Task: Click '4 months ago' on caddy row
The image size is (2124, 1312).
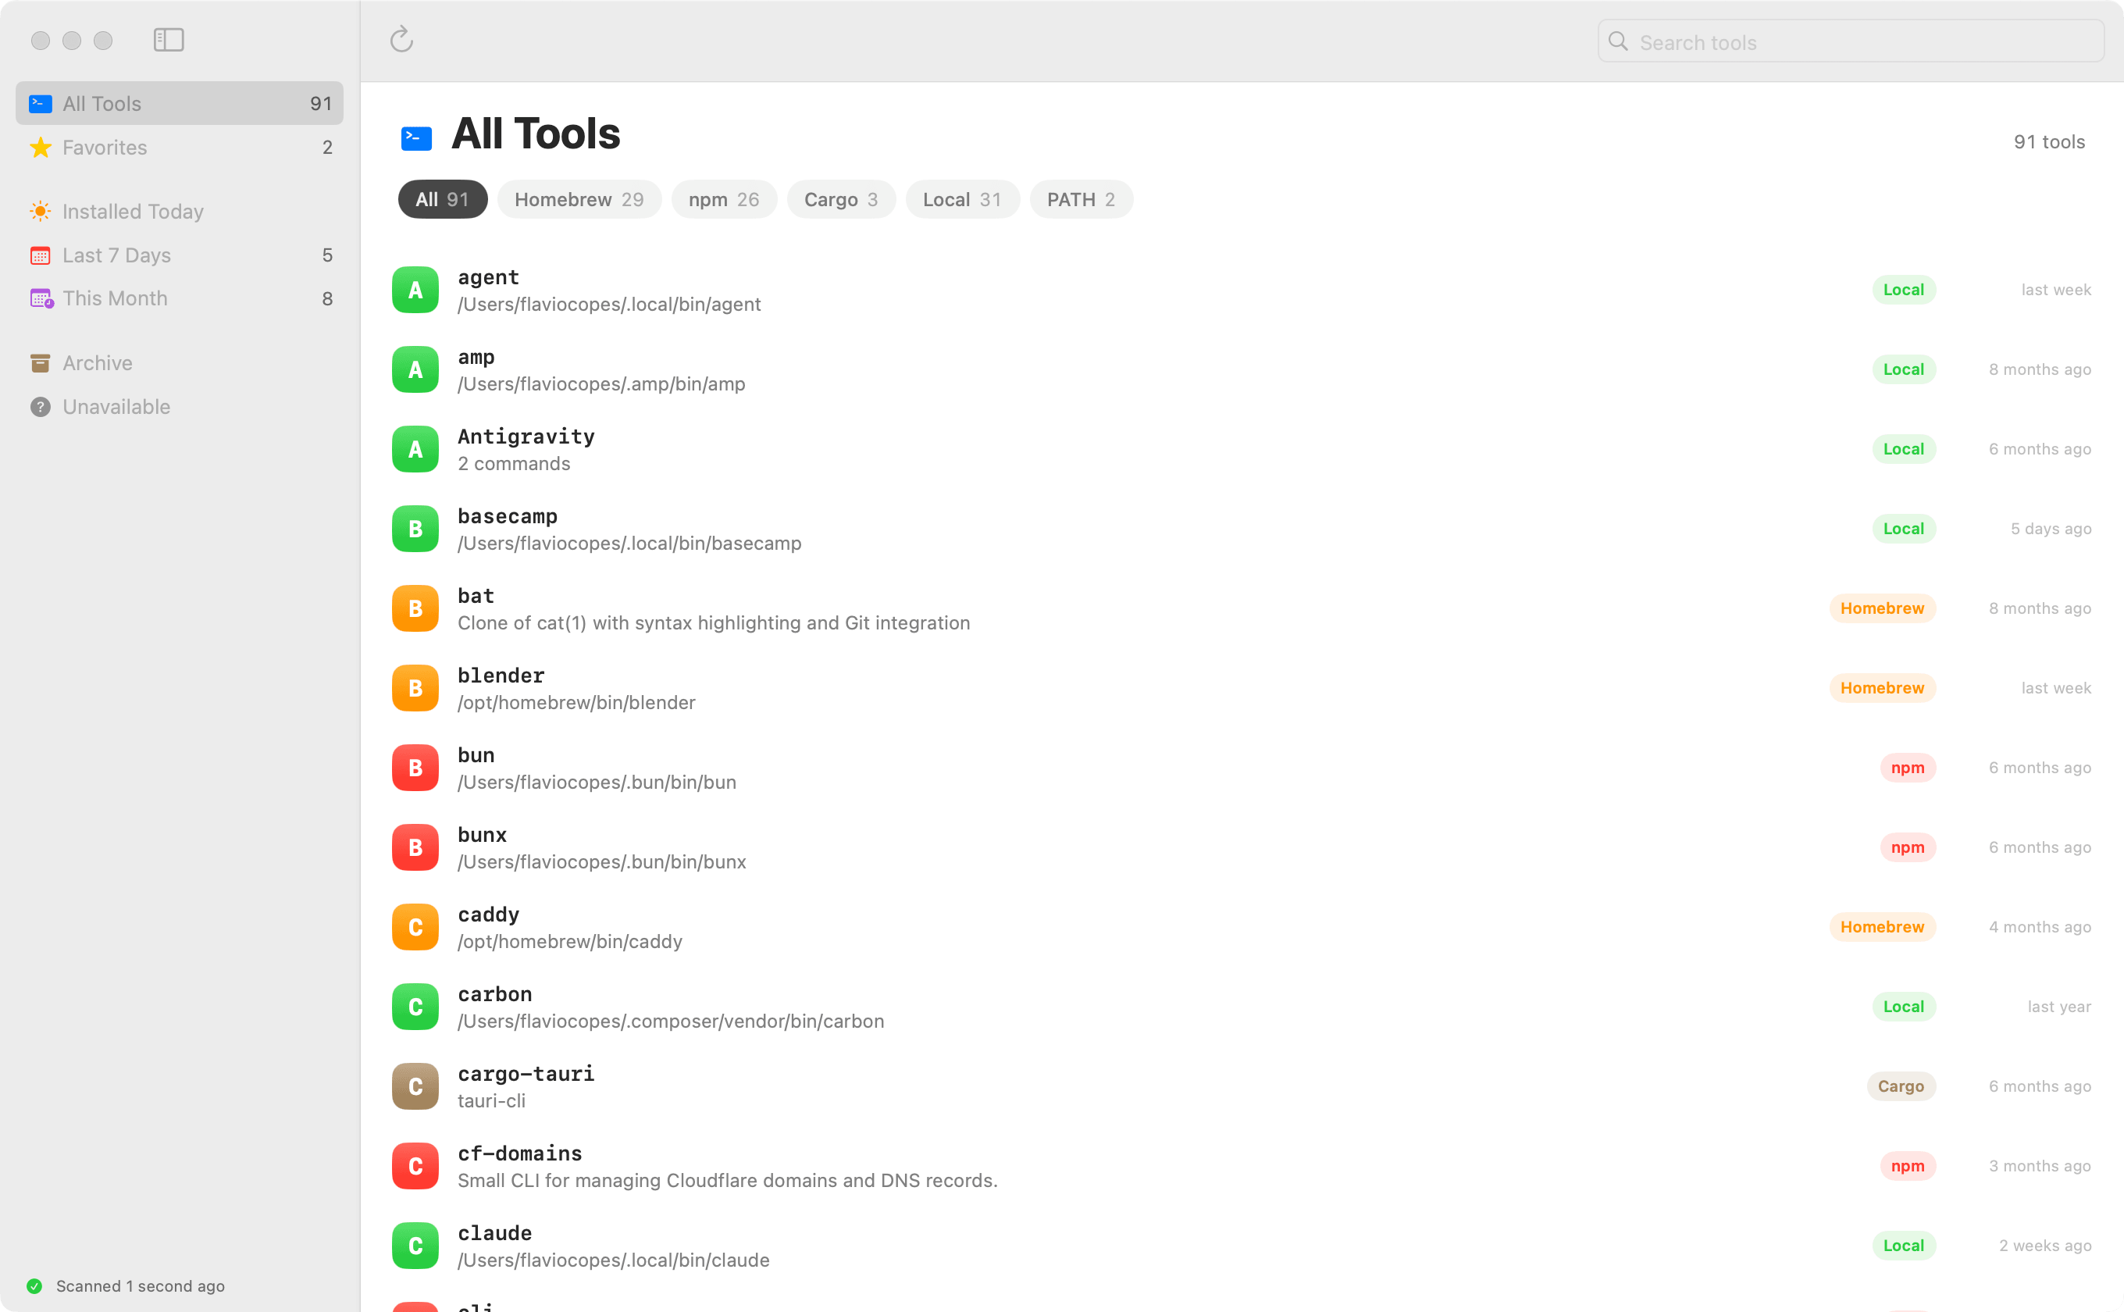Action: tap(2040, 928)
